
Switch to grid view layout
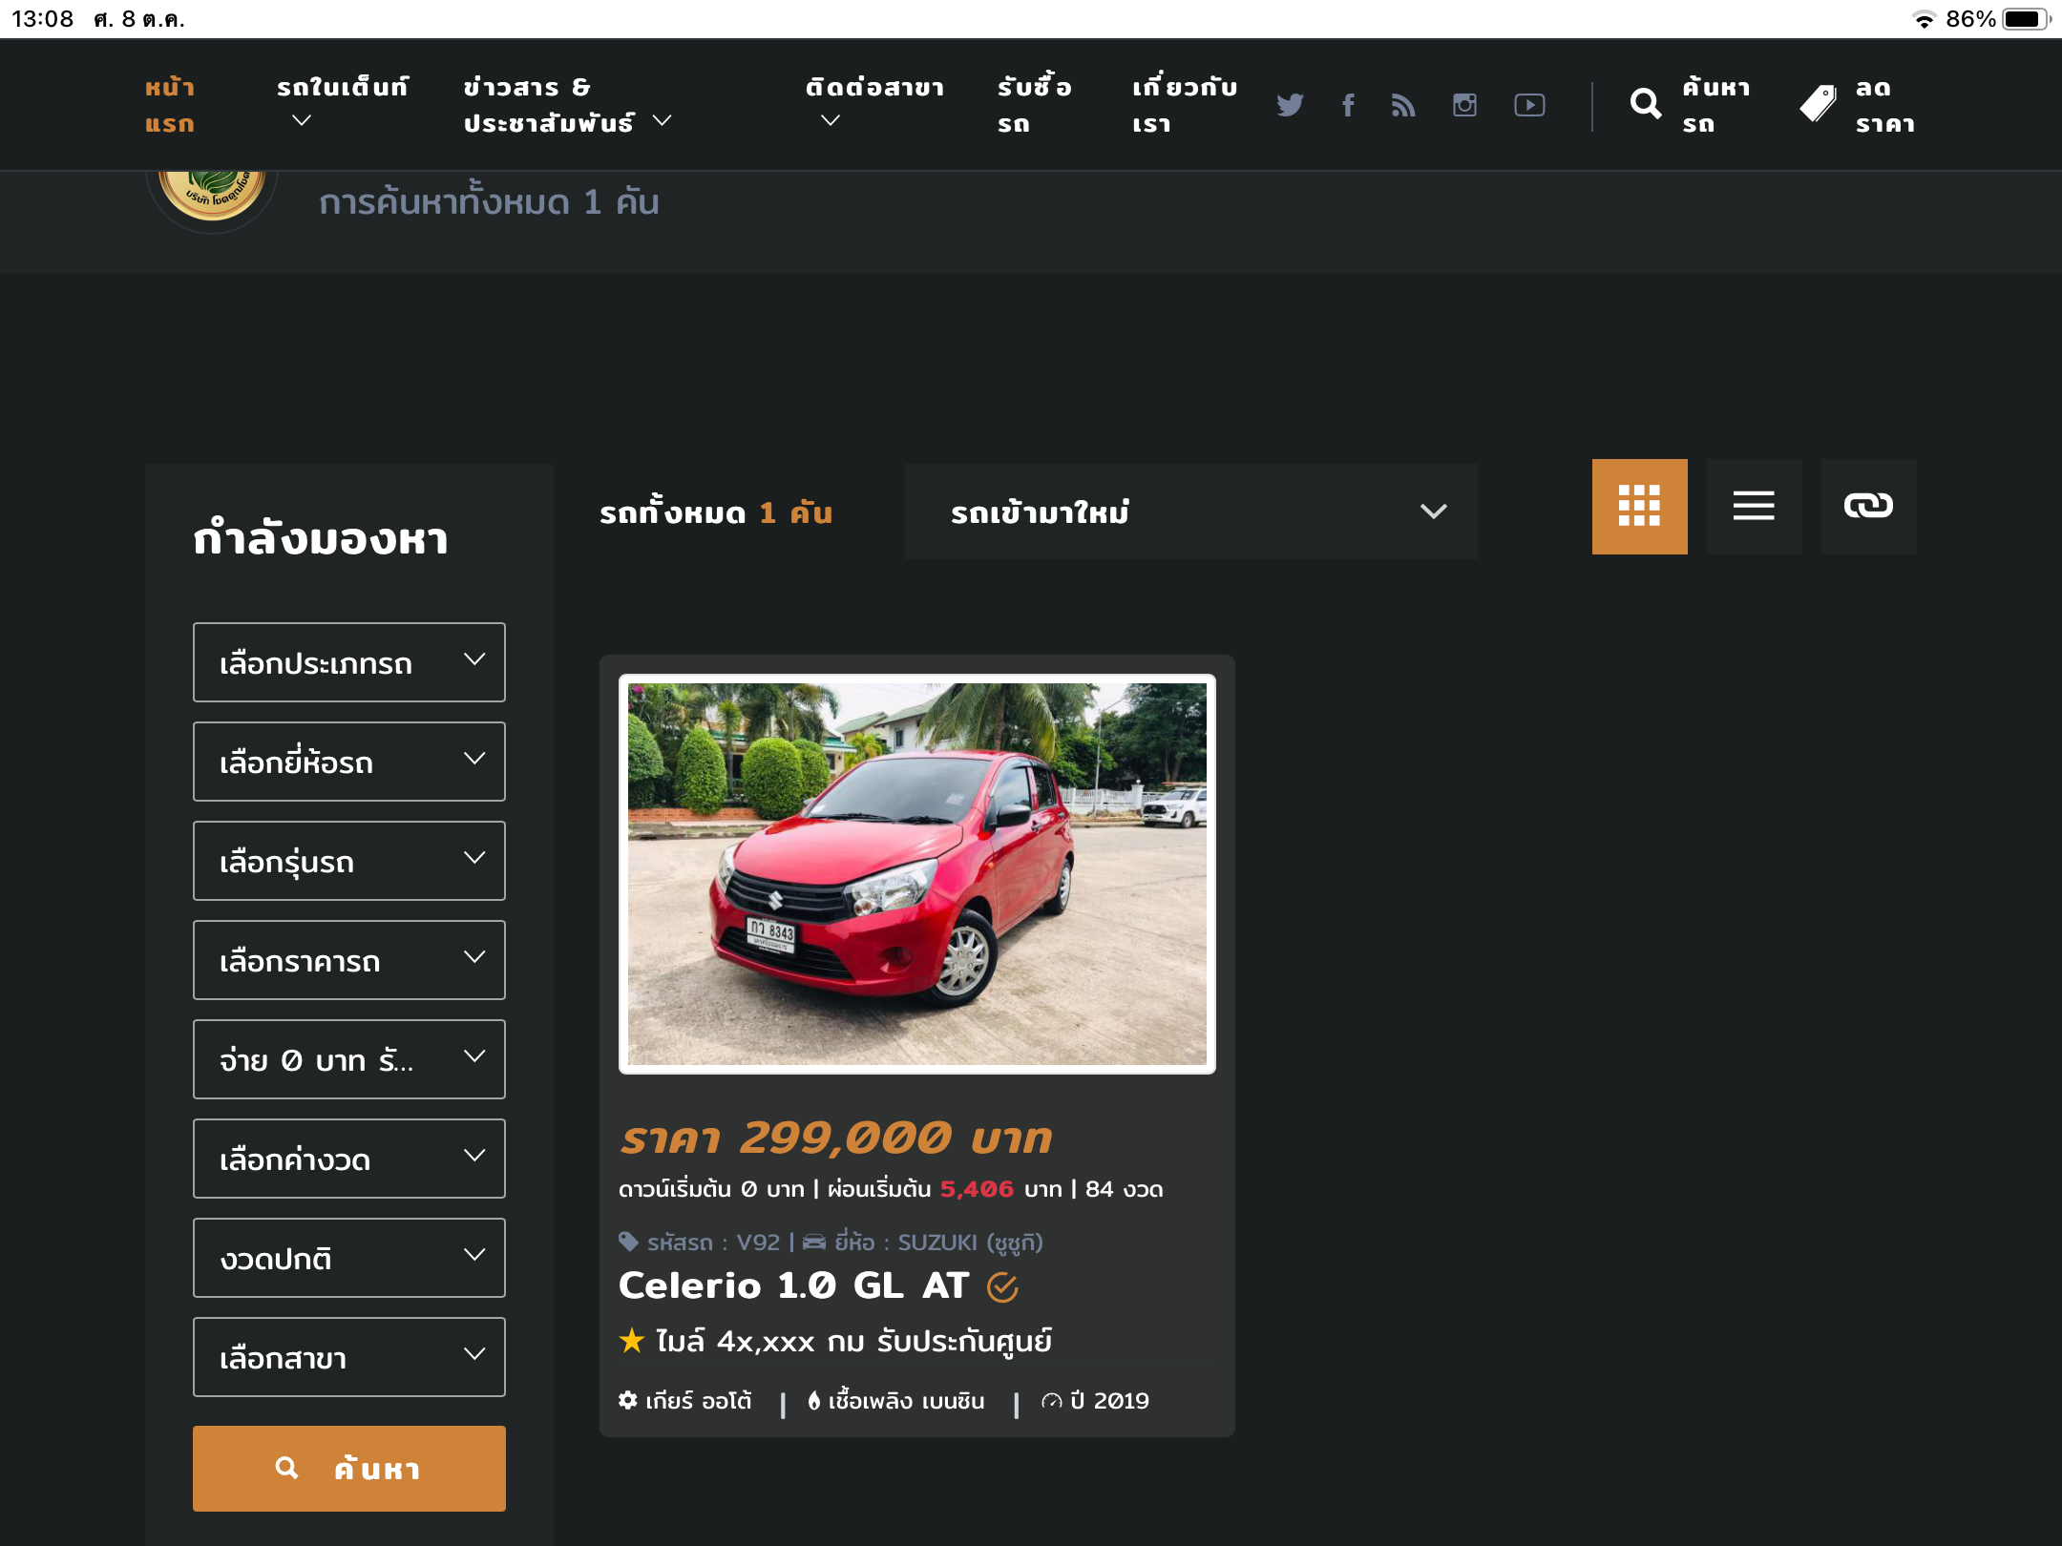click(x=1639, y=506)
